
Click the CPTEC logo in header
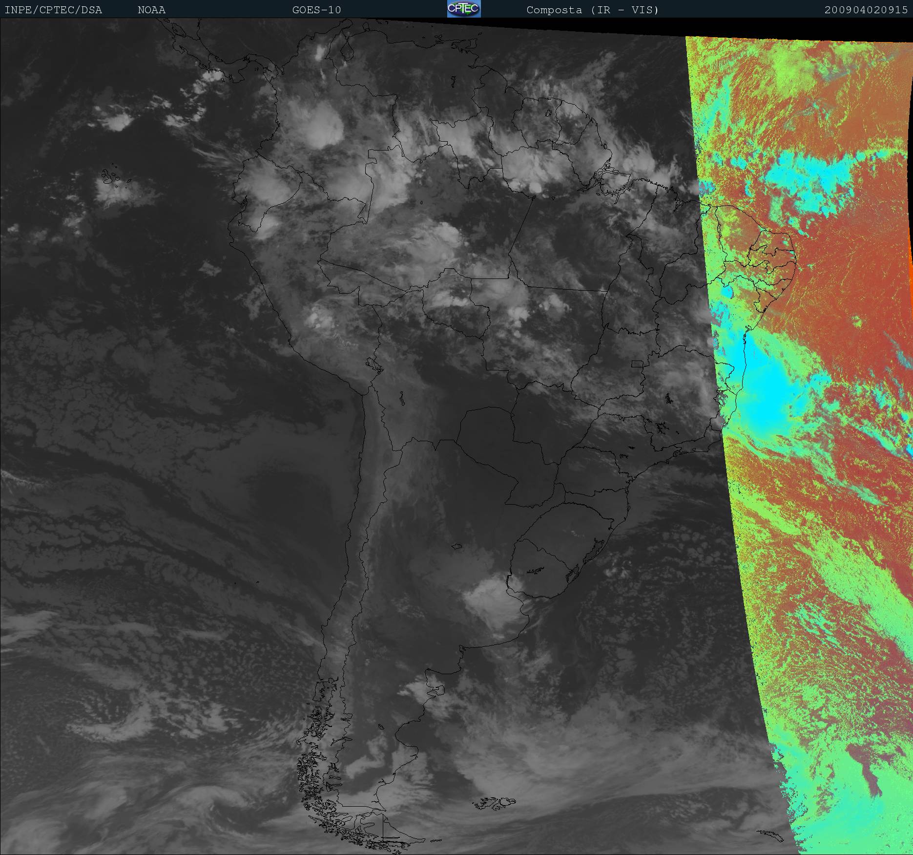coord(464,9)
